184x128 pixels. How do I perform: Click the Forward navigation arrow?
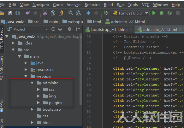pos(96,13)
